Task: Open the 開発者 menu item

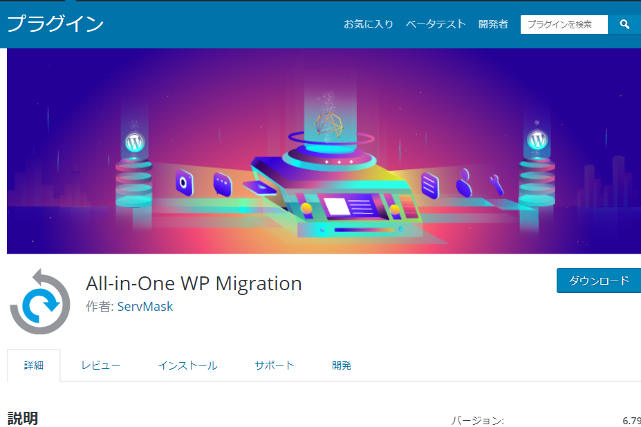Action: [x=493, y=24]
